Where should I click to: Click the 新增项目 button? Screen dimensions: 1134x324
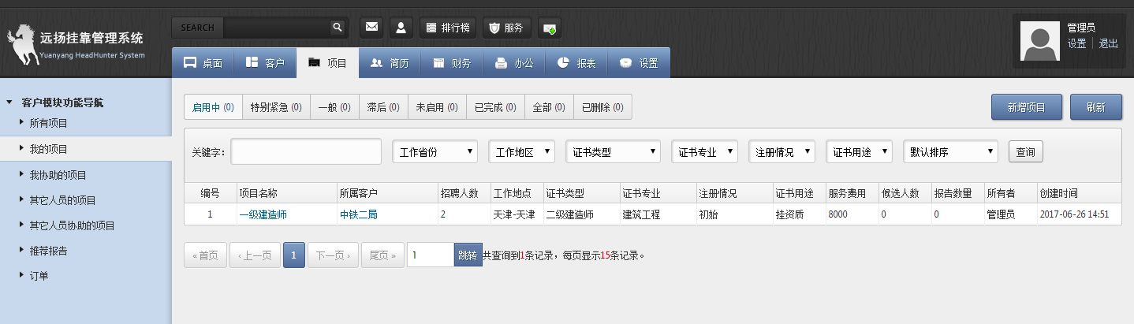pyautogui.click(x=1027, y=107)
